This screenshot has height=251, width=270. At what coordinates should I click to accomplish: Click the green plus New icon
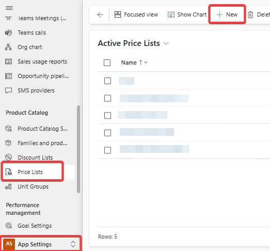pos(219,14)
